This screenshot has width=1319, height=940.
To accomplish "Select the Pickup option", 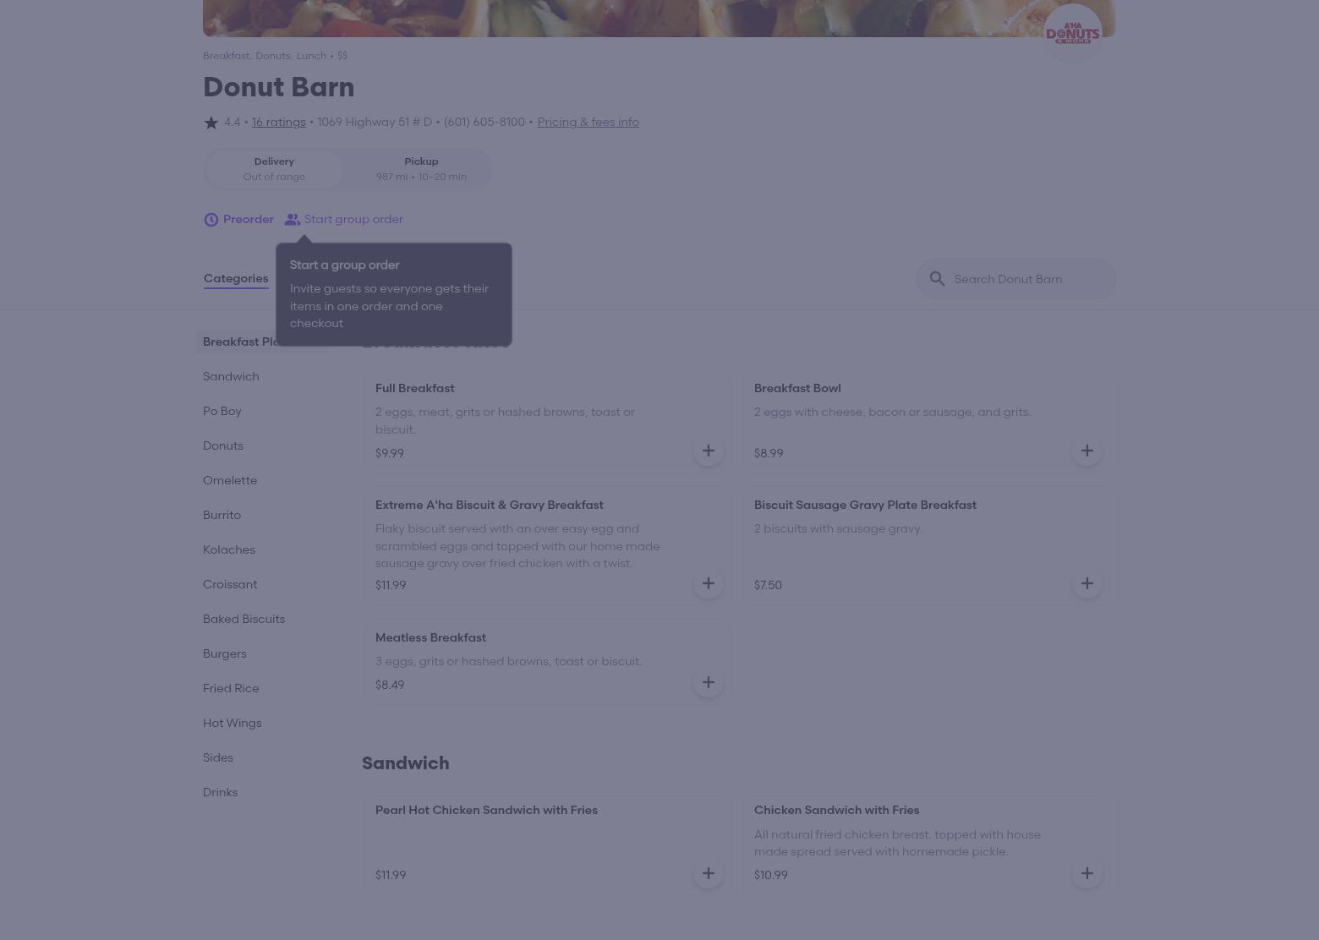I will pyautogui.click(x=421, y=168).
